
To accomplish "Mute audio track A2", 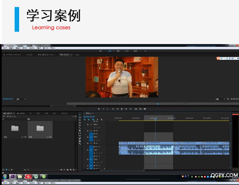I will coord(97,156).
